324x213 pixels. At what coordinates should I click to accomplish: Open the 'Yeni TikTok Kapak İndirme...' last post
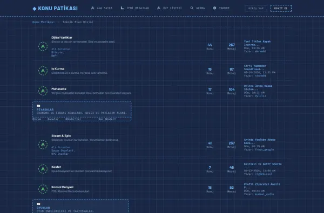[257, 43]
